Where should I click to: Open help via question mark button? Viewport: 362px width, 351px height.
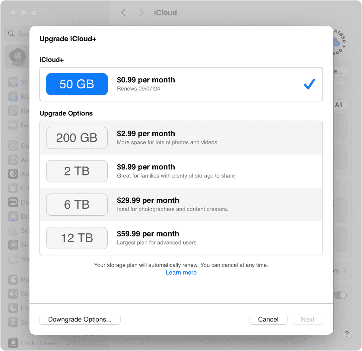tap(347, 334)
